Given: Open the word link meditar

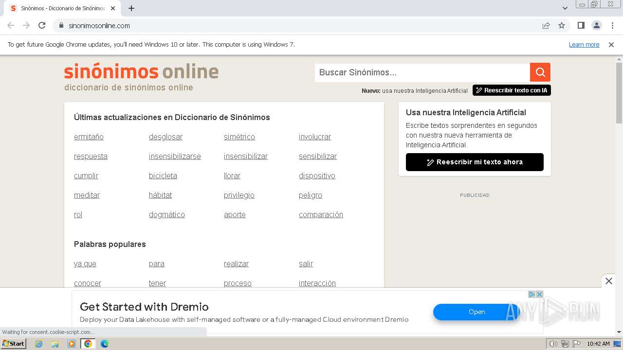Looking at the screenshot, I should [x=87, y=195].
